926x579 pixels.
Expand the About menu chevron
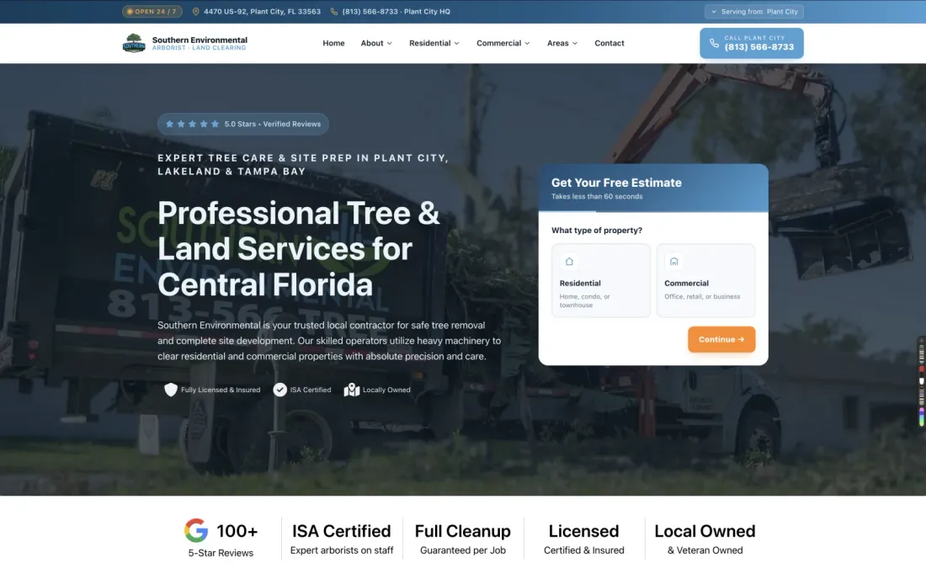[x=389, y=43]
